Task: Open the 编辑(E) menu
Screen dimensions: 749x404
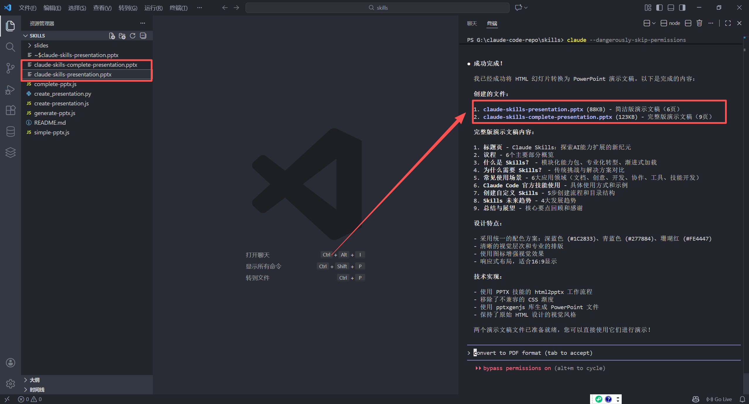Action: pyautogui.click(x=52, y=8)
